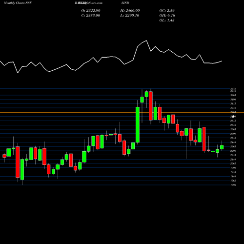The width and height of the screenshot is (244, 244).
Task: Click the latest rightmost green candle
Action: pos(222,147)
